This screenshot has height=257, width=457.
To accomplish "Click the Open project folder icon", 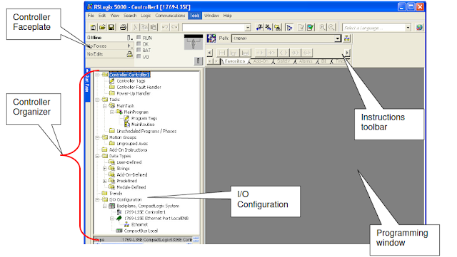I will pos(102,27).
